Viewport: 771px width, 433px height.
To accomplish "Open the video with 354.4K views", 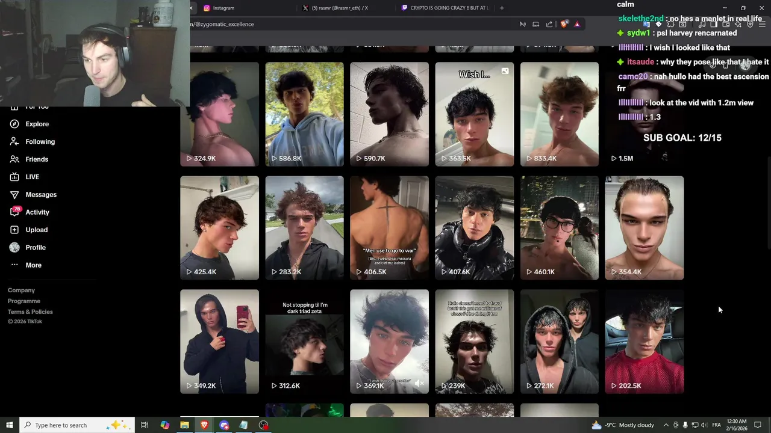I will [645, 228].
